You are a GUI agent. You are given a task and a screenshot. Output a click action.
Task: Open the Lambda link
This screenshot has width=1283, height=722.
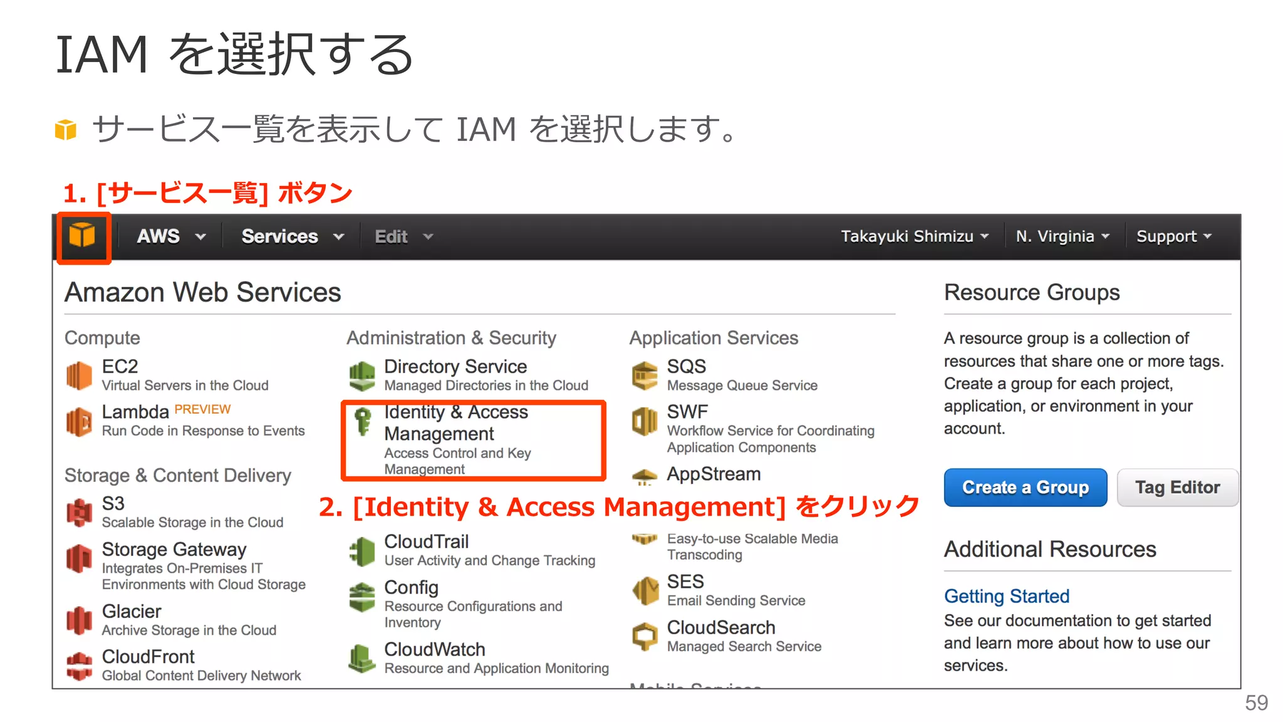tap(135, 412)
